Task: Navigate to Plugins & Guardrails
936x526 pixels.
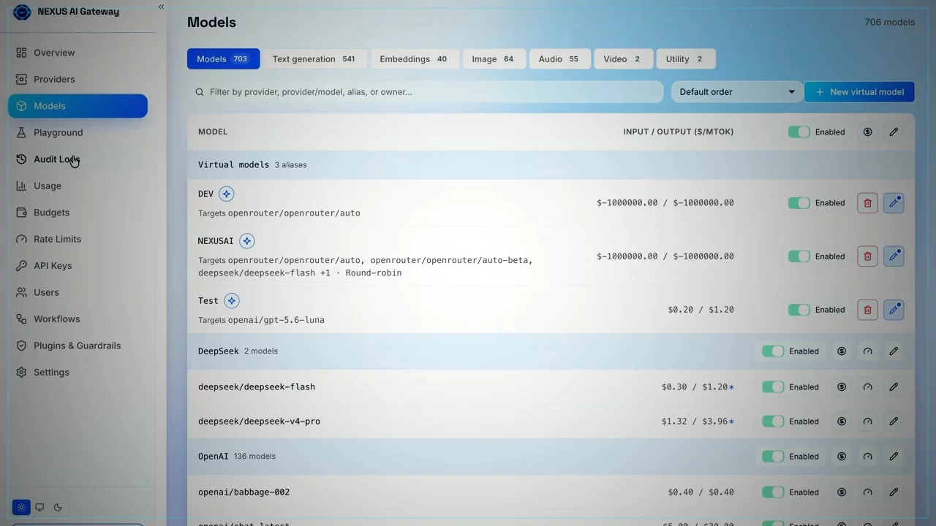Action: (78, 346)
